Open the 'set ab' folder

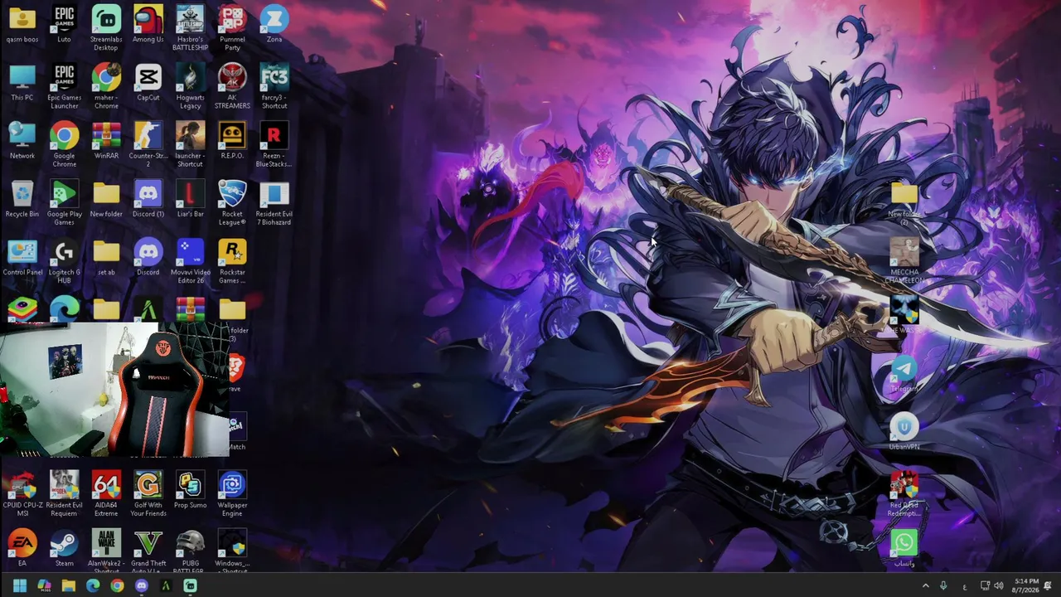pos(106,257)
